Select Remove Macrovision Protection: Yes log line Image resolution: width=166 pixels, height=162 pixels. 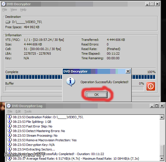[x=45, y=140]
